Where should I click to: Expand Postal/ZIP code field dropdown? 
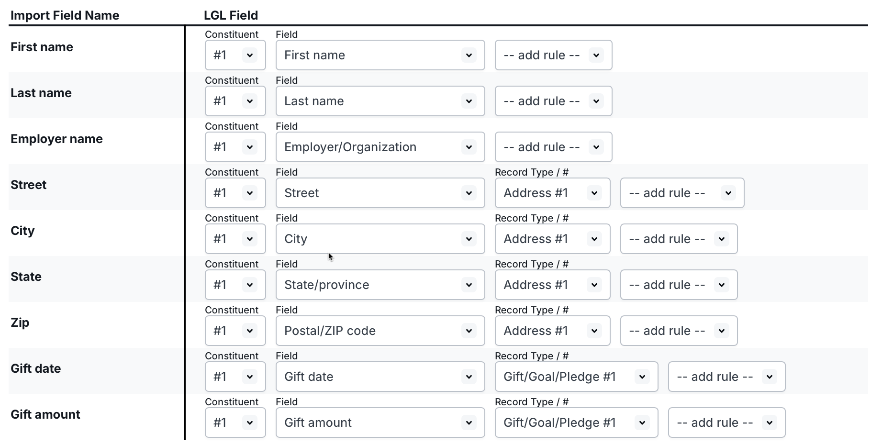point(380,331)
